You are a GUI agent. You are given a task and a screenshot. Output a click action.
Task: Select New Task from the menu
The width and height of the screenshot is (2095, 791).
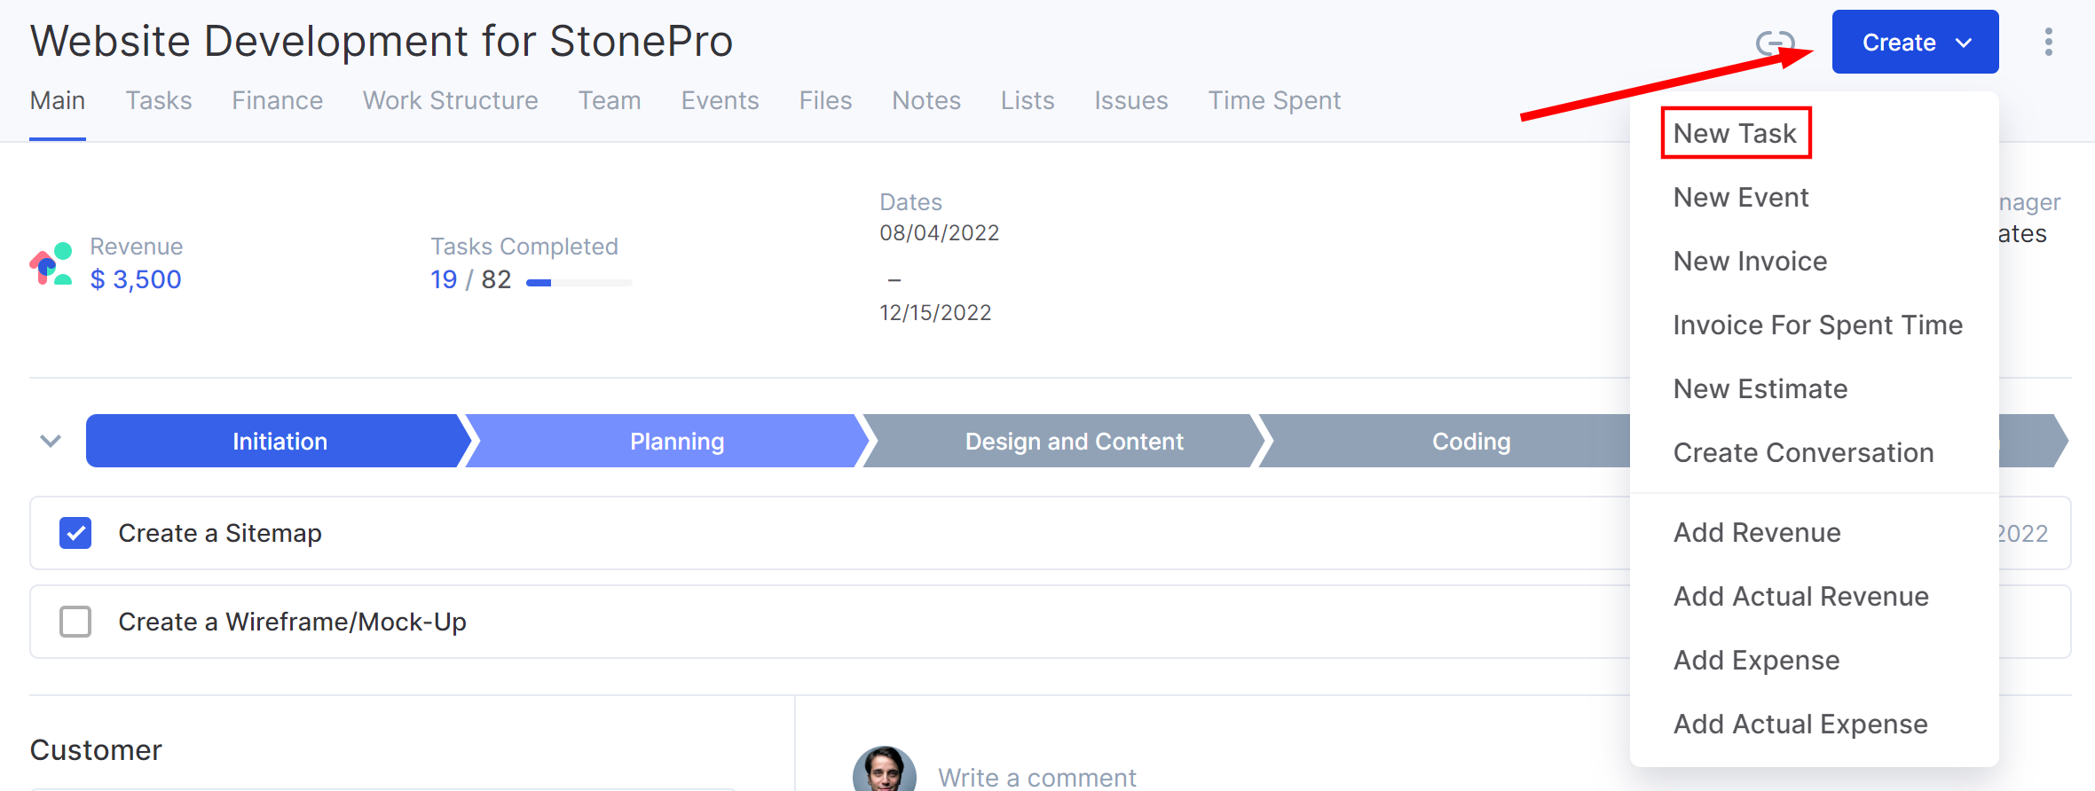click(1735, 133)
